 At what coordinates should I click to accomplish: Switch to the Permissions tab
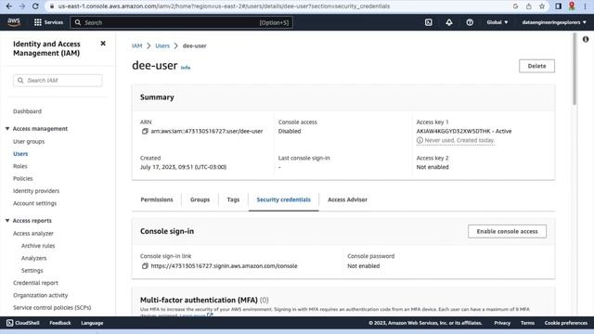click(x=157, y=199)
